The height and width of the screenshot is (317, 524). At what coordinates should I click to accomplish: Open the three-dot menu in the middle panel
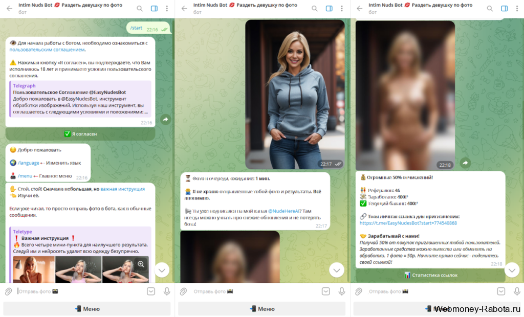pyautogui.click(x=341, y=8)
